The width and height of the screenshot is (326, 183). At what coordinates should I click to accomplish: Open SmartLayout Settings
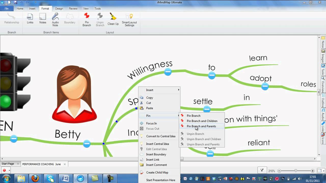(129, 20)
